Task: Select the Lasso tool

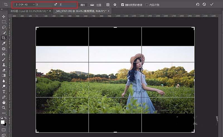Action: coord(4,27)
